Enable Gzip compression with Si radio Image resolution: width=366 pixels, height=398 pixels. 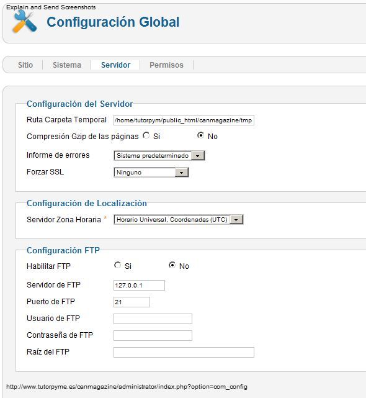(x=146, y=135)
